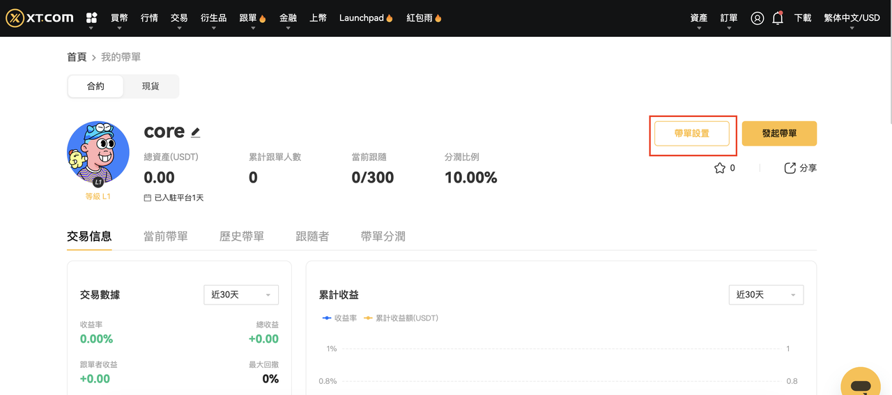The height and width of the screenshot is (395, 892).
Task: Click the 帶單設置 button
Action: click(692, 133)
